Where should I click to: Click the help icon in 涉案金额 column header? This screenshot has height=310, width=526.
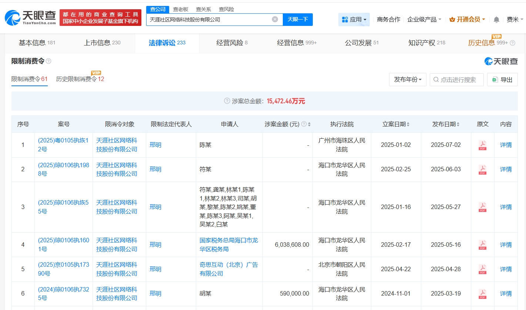pyautogui.click(x=304, y=124)
